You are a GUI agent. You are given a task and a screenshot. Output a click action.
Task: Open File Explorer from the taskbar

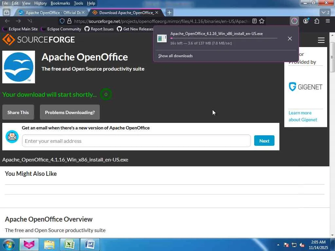(x=49, y=244)
